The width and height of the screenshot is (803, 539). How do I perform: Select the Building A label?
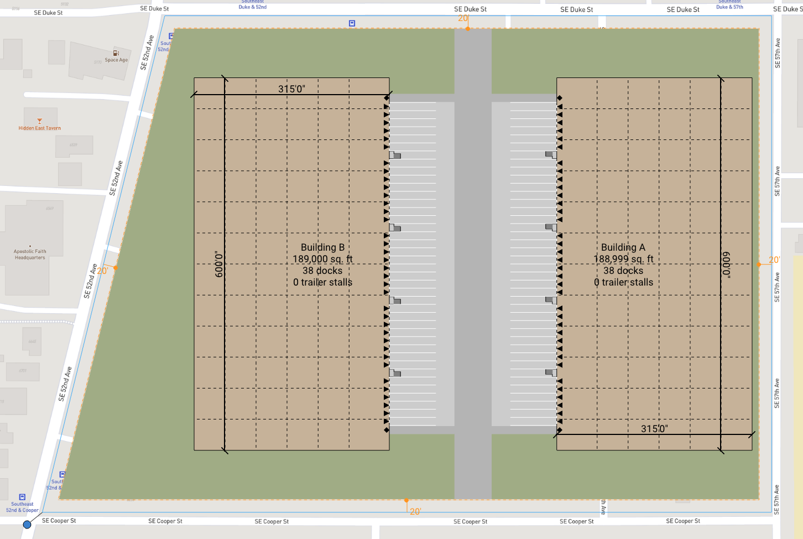(623, 247)
